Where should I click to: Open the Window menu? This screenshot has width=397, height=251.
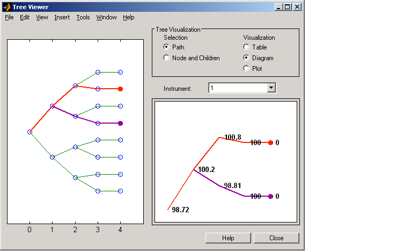106,17
